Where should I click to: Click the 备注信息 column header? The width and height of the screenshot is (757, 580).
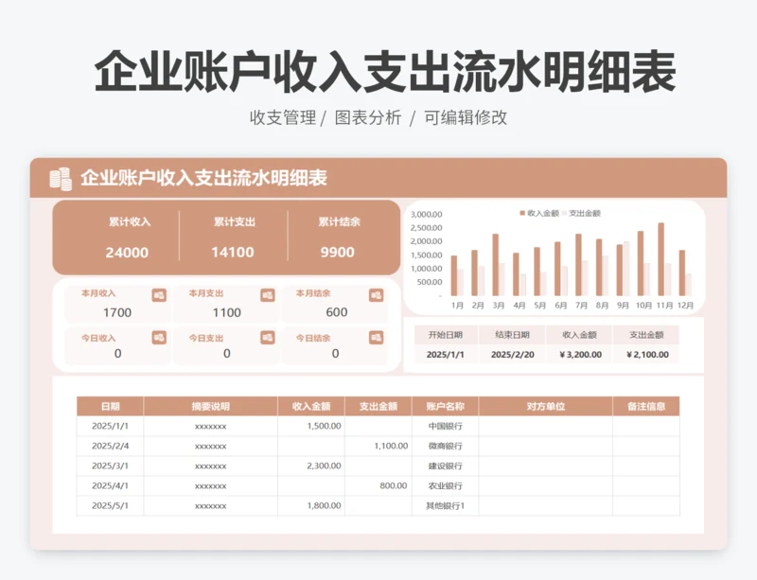tap(646, 407)
